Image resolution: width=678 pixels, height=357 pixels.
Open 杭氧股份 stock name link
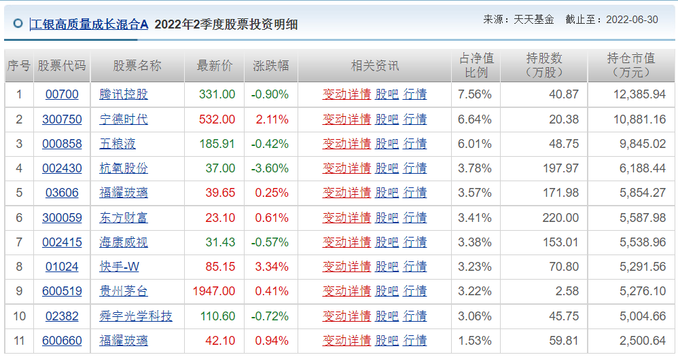tap(124, 168)
